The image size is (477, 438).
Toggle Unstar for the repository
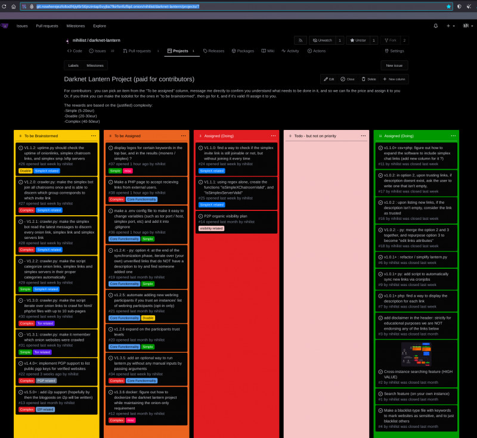[358, 40]
